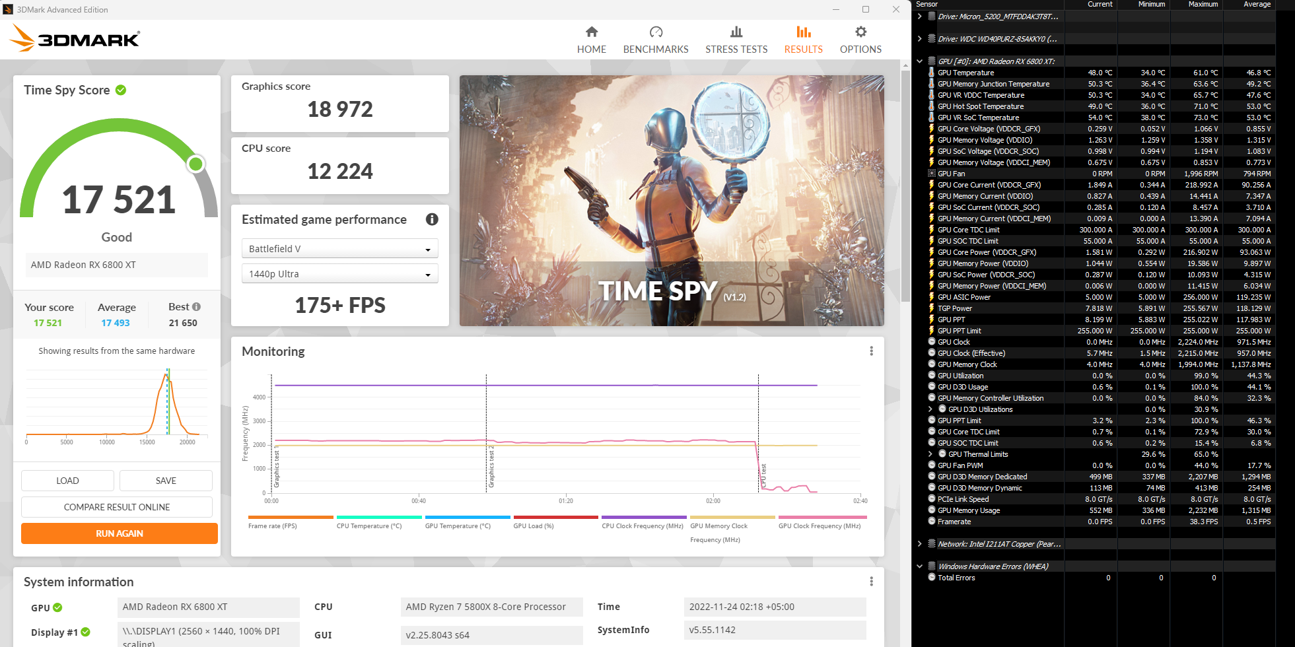Image resolution: width=1295 pixels, height=647 pixels.
Task: Go to the HOME section in 3DMark
Action: 592,40
